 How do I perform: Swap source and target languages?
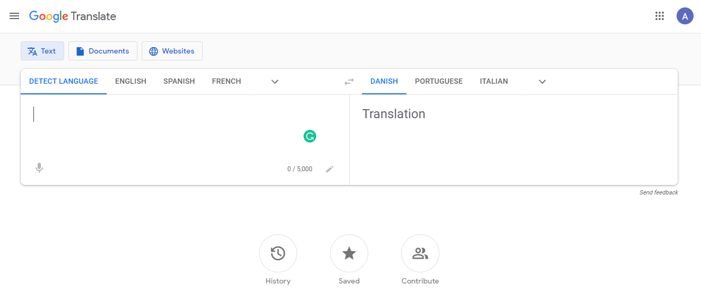(x=349, y=82)
